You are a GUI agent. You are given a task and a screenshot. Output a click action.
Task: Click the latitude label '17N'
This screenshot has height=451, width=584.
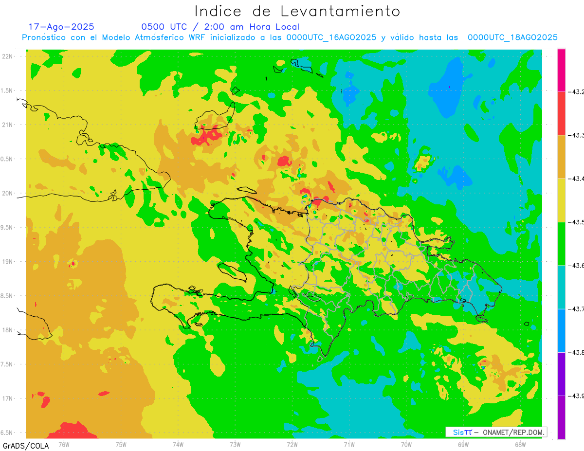coord(7,398)
